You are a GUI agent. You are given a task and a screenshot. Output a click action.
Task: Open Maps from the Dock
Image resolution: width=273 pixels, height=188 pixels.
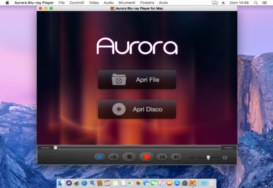click(x=131, y=183)
